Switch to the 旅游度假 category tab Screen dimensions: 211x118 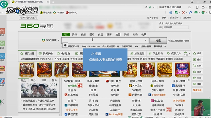(137, 53)
